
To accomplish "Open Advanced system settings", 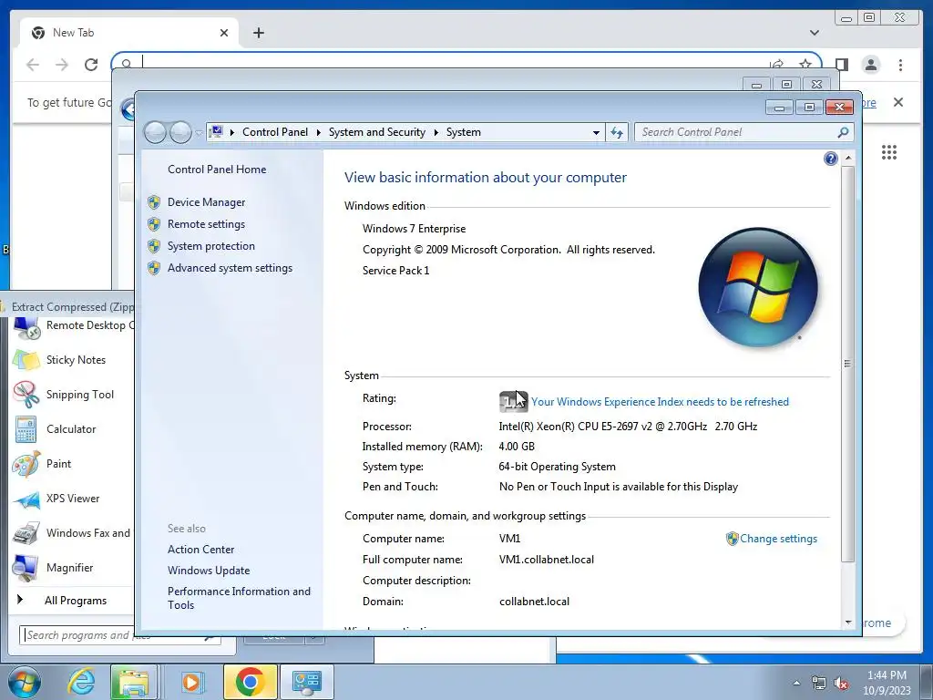I will pos(230,269).
